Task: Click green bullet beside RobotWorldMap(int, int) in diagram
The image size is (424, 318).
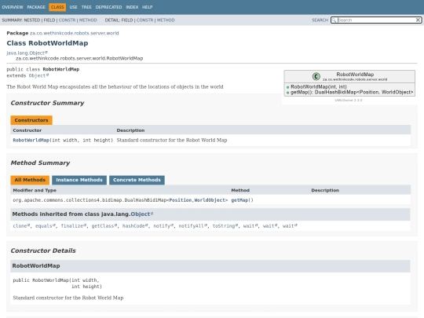Action: (x=287, y=87)
